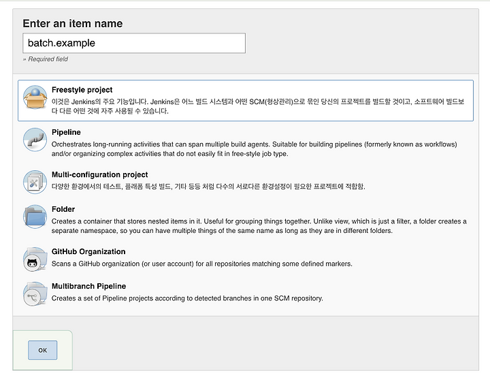Select the Freestyle project title
Image resolution: width=490 pixels, height=382 pixels.
(x=82, y=90)
